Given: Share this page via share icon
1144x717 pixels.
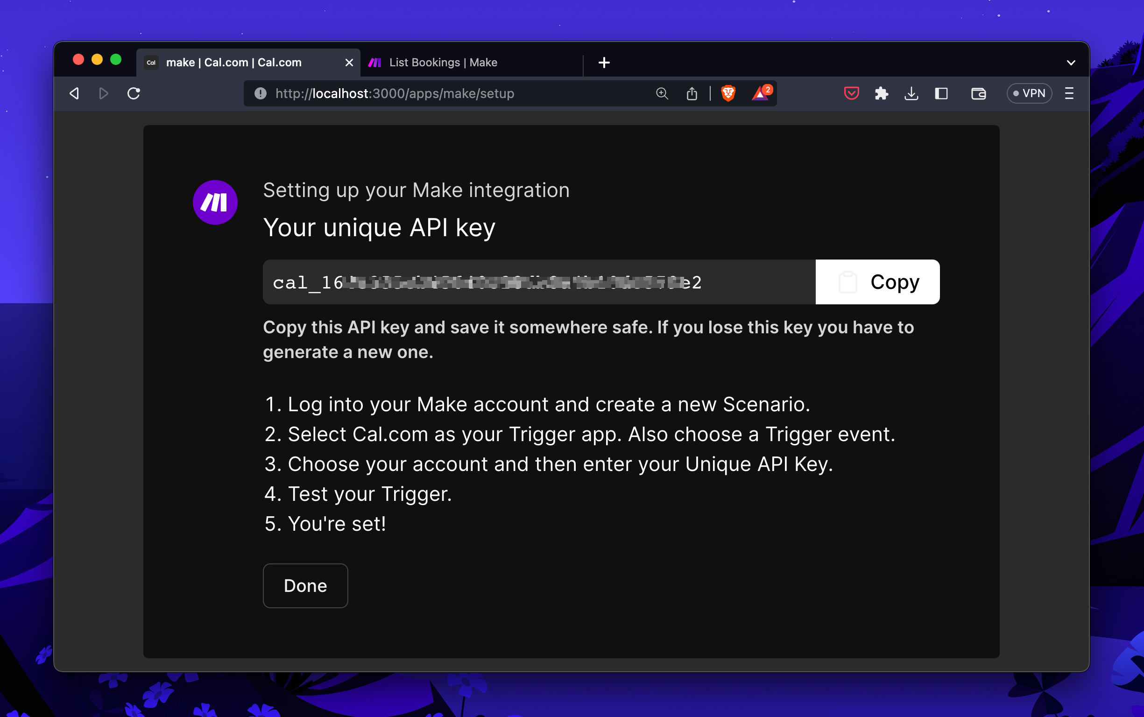Looking at the screenshot, I should click(692, 93).
